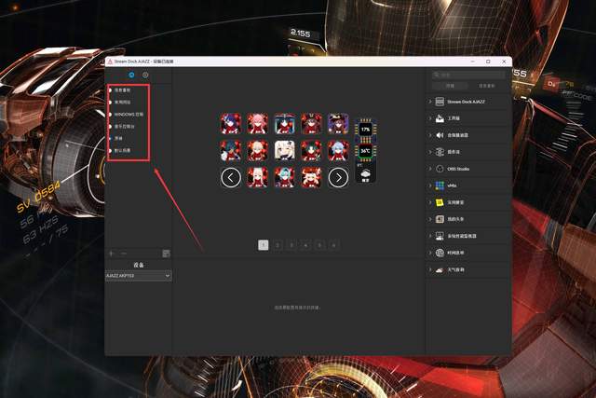596x398 pixels.
Task: Click the vMix colored grid icon
Action: [x=440, y=185]
